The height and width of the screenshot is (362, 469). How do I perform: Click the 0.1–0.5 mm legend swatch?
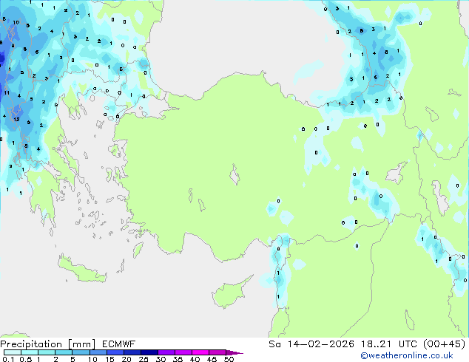(13, 352)
